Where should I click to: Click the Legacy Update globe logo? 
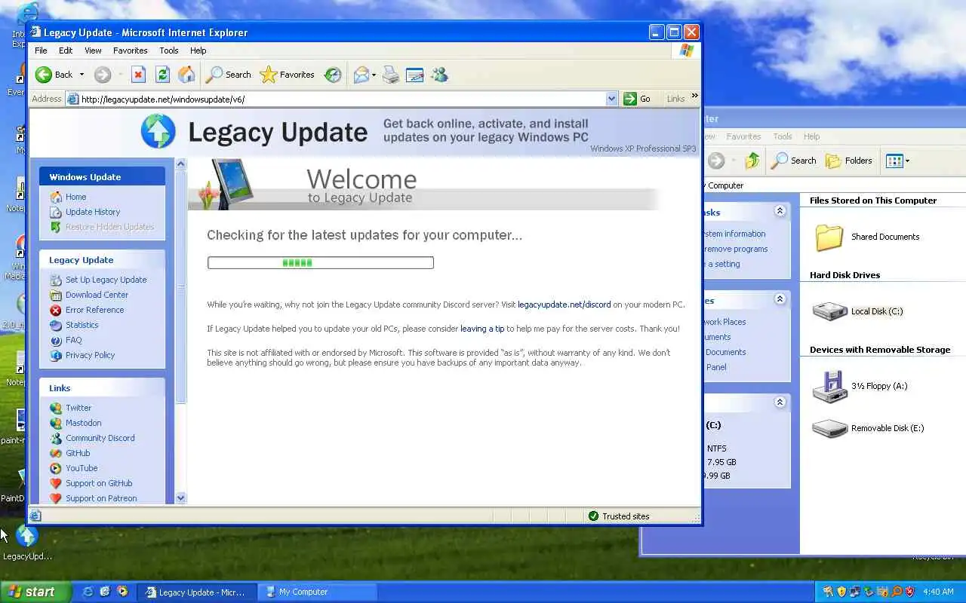point(158,132)
